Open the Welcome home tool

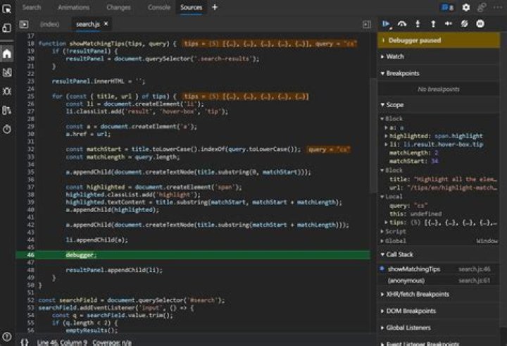pos(7,54)
